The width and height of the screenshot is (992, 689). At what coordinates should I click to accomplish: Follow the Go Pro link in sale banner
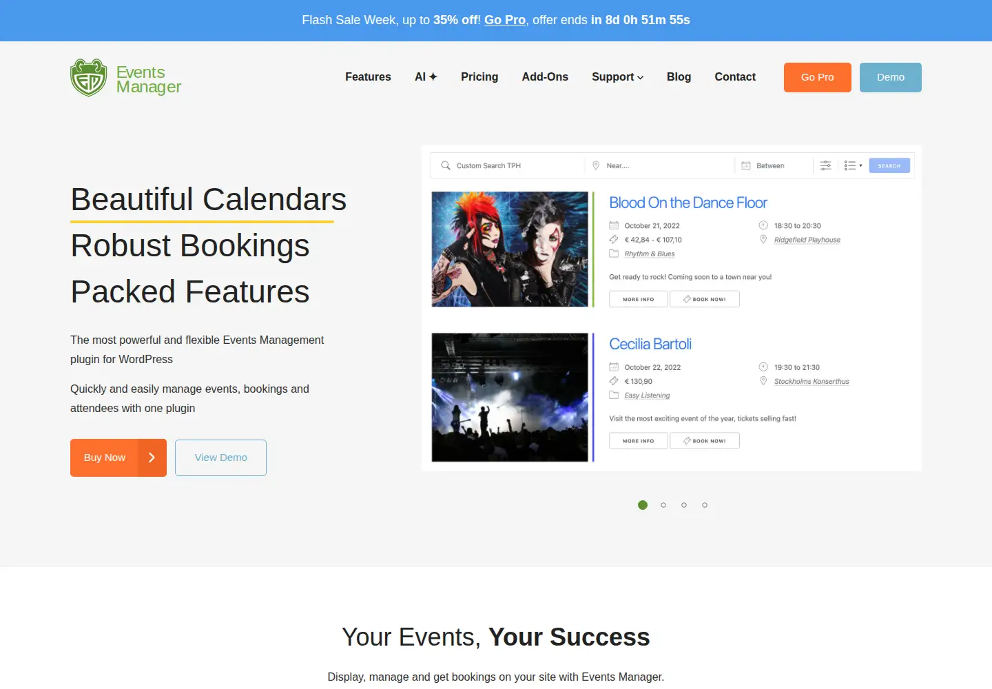click(505, 20)
